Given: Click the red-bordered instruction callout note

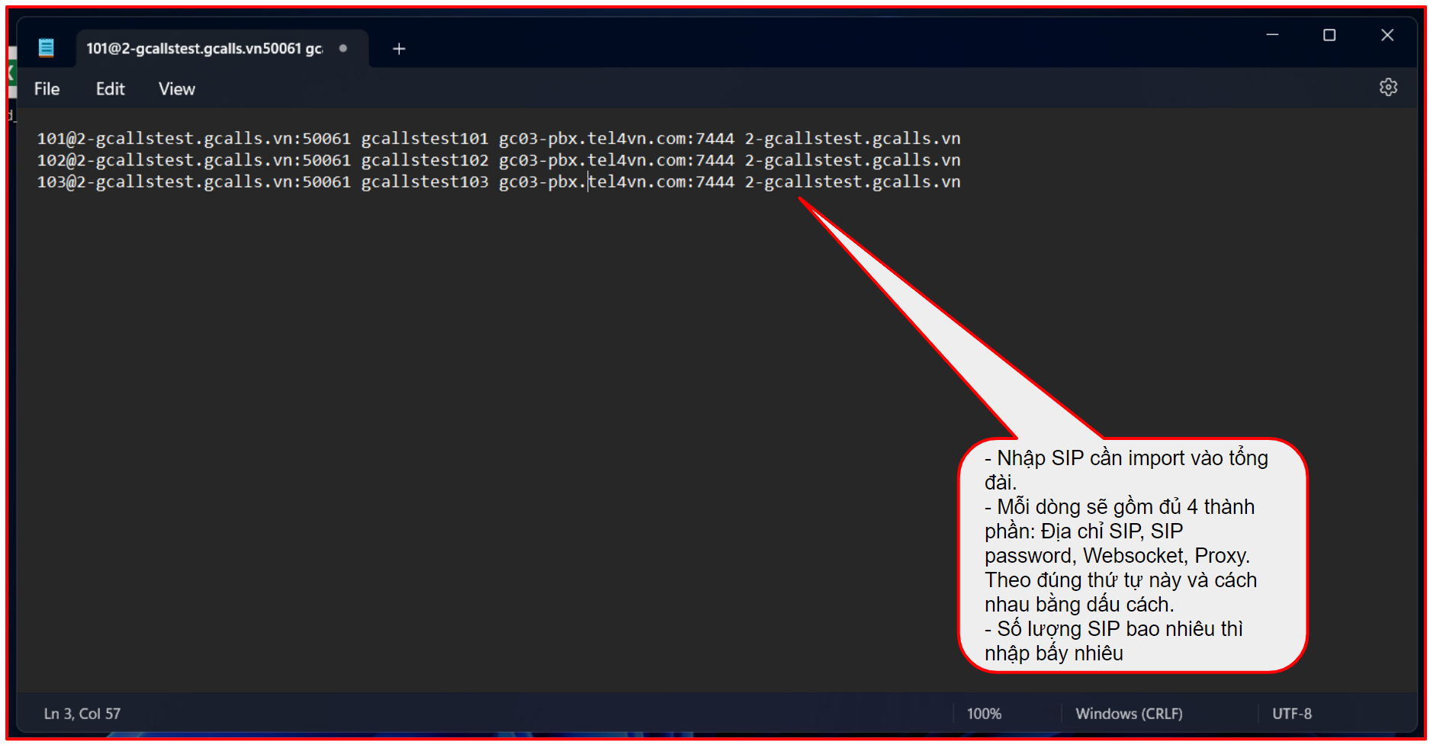Looking at the screenshot, I should [x=1133, y=555].
